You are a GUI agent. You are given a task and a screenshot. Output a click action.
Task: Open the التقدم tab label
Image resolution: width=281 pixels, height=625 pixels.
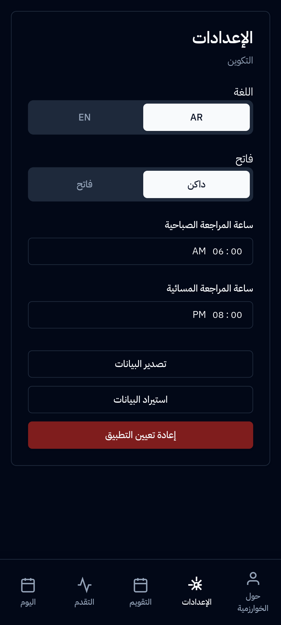pyautogui.click(x=84, y=602)
